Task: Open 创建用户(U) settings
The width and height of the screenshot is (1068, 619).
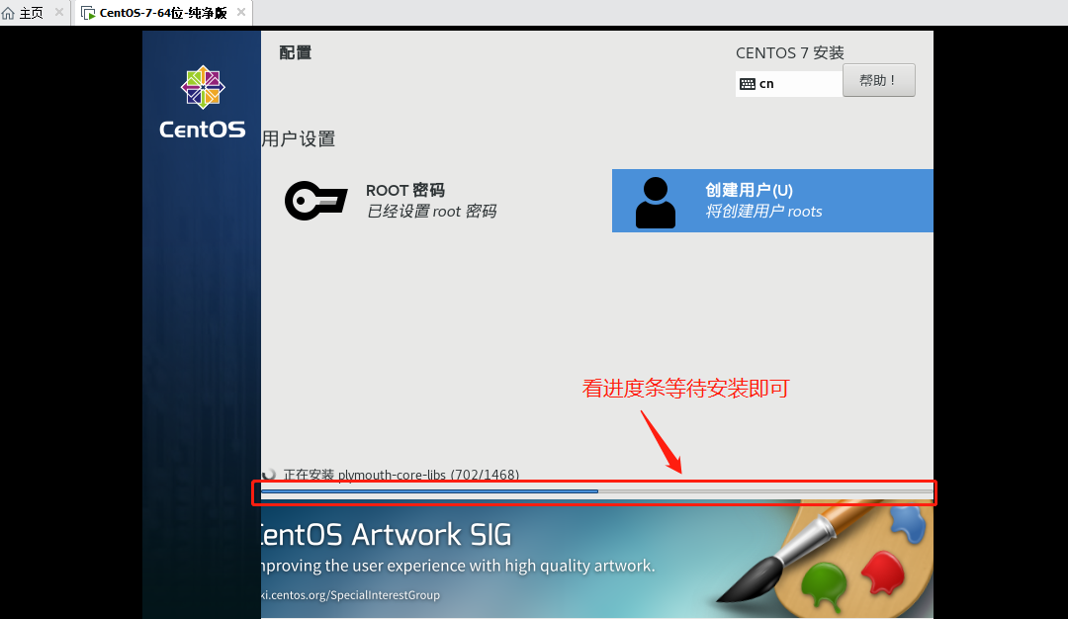Action: (x=772, y=201)
